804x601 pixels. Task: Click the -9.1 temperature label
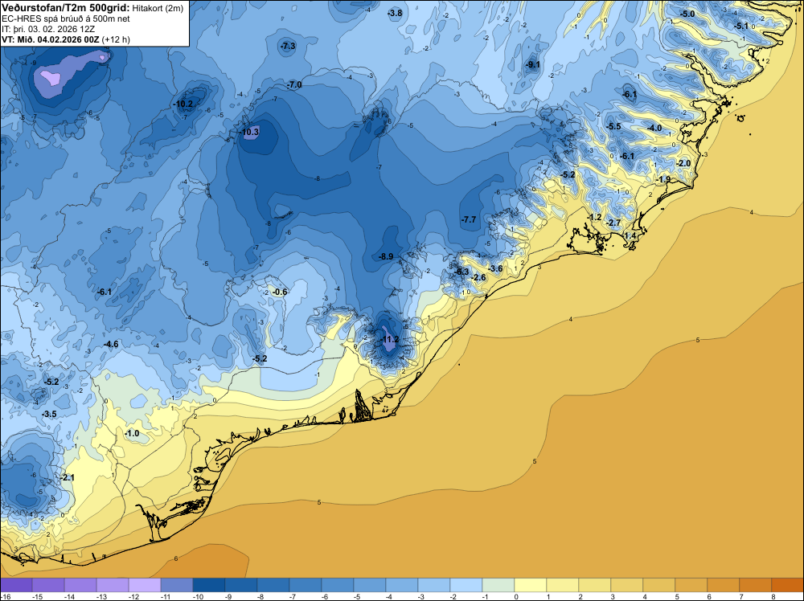[x=533, y=64]
